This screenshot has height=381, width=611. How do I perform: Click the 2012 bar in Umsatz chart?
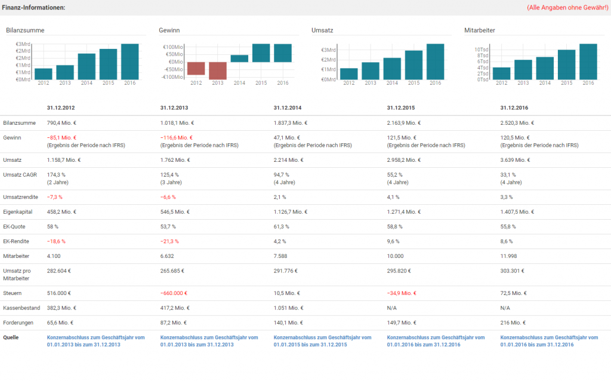click(348, 73)
